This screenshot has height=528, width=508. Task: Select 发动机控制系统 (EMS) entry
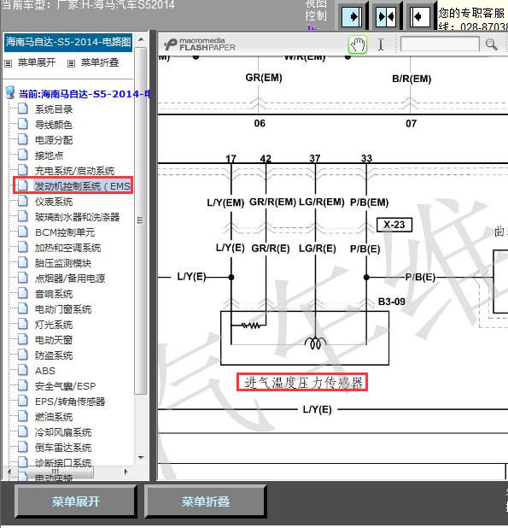83,186
